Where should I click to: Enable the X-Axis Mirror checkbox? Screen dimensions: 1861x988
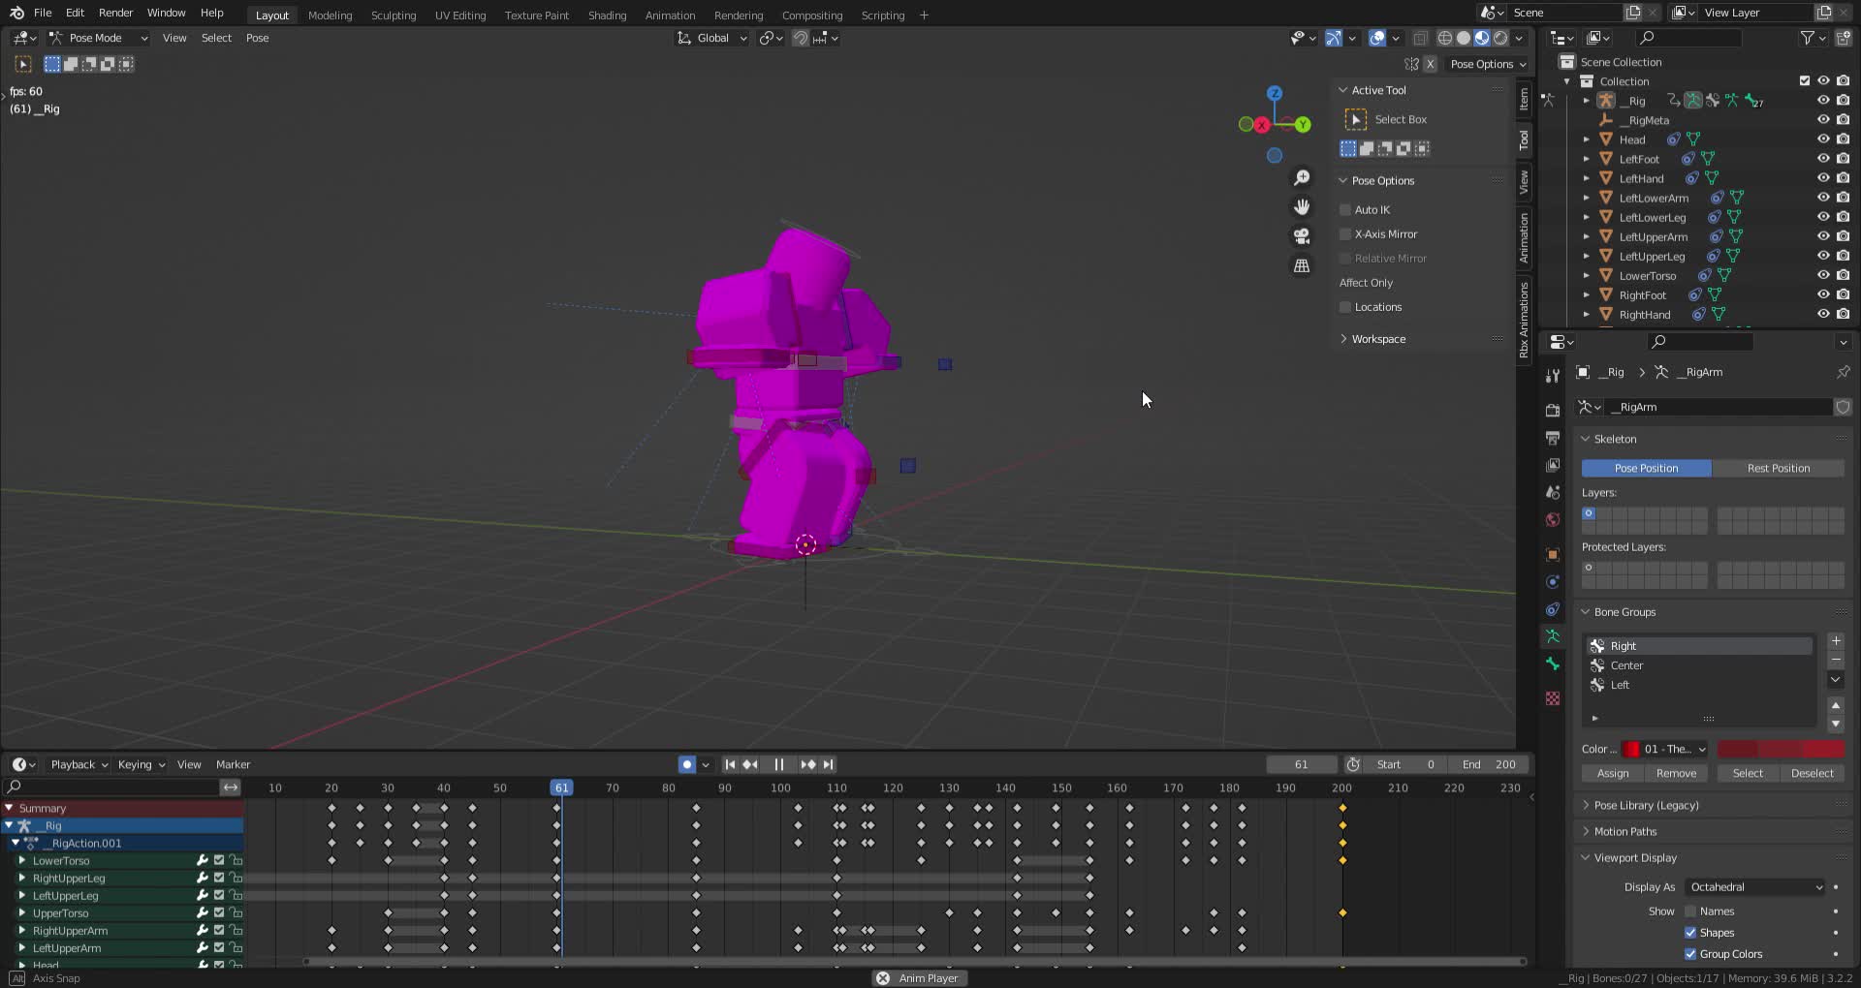click(1345, 234)
